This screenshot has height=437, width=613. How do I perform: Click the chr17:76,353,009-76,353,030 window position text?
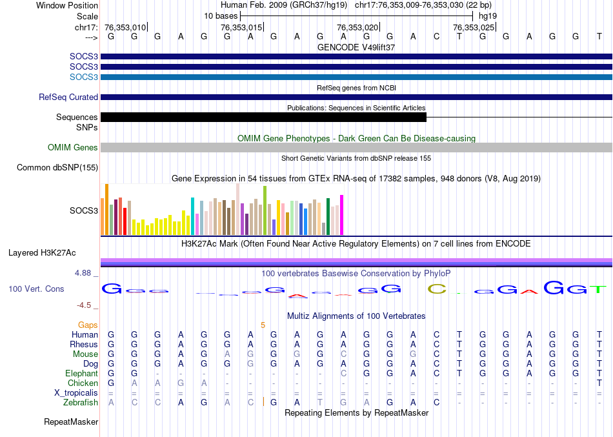(x=423, y=5)
